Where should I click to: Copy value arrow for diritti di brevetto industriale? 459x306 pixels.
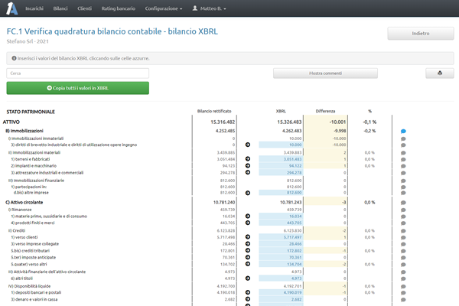(248, 145)
